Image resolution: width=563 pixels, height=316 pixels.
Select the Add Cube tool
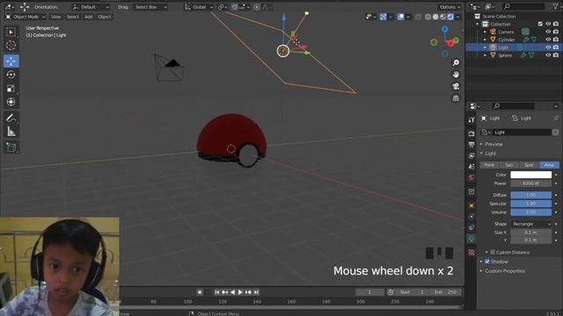[x=11, y=147]
